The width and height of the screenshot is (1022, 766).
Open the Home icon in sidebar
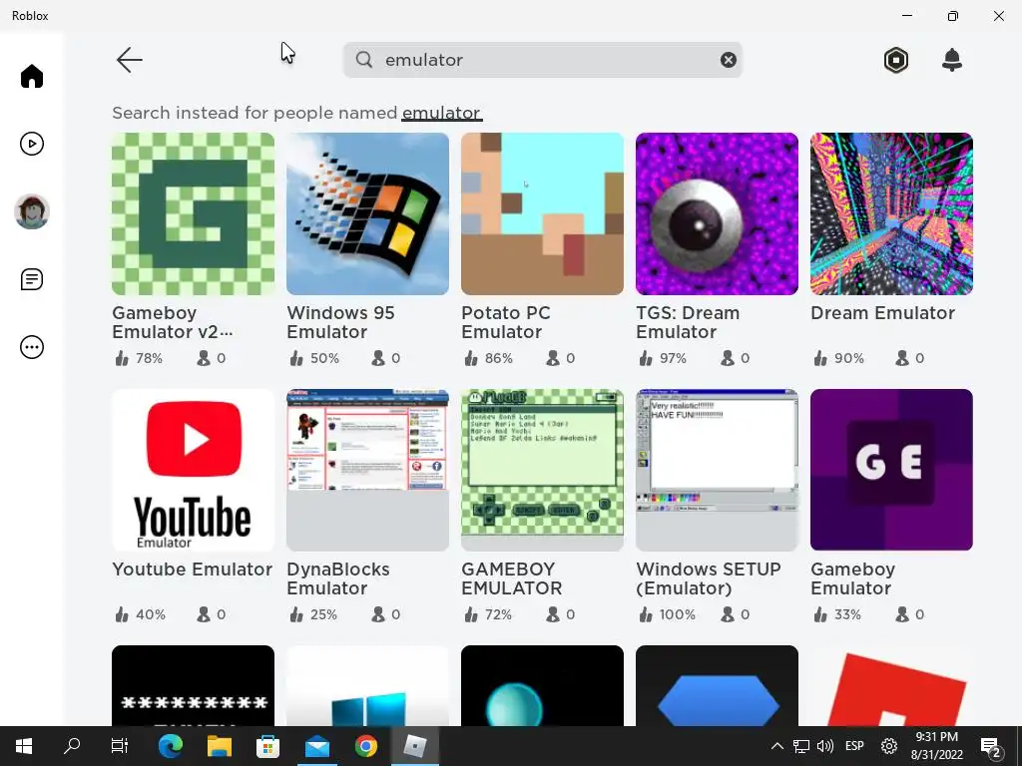point(31,76)
